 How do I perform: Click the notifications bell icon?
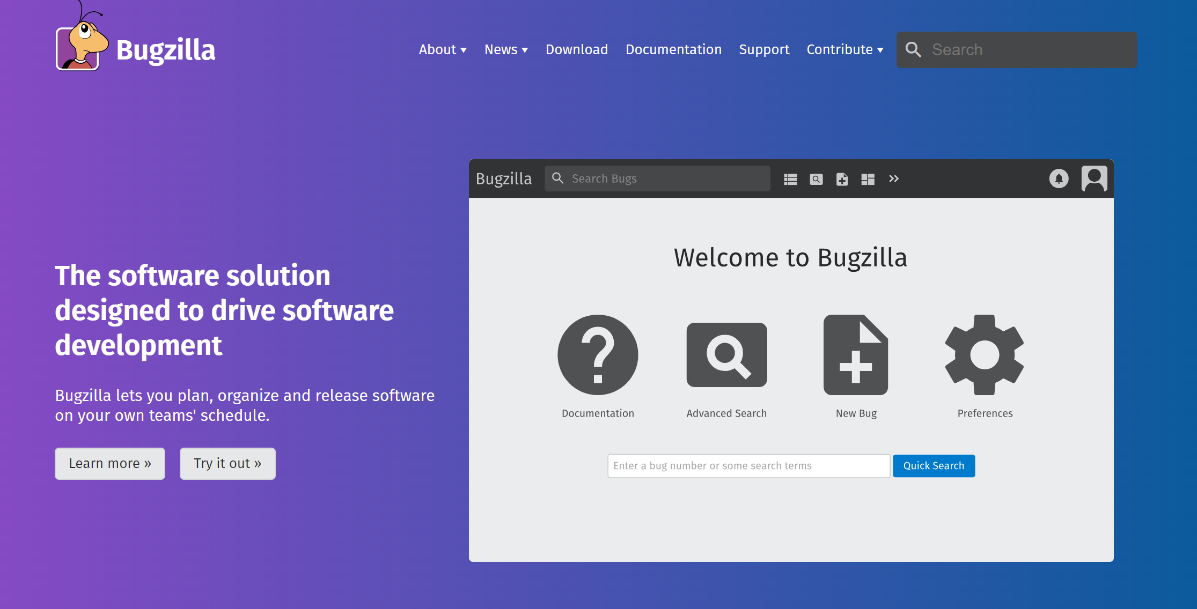[x=1061, y=179]
